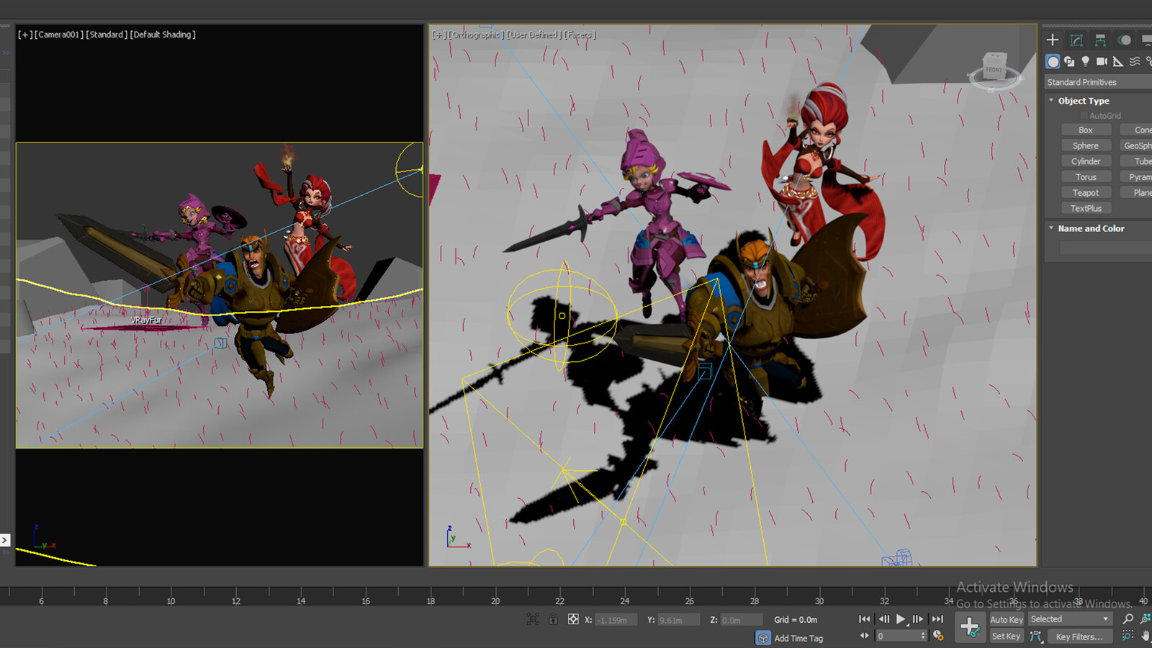The image size is (1152, 648).
Task: Collapse the Object Type rollout
Action: coord(1051,101)
